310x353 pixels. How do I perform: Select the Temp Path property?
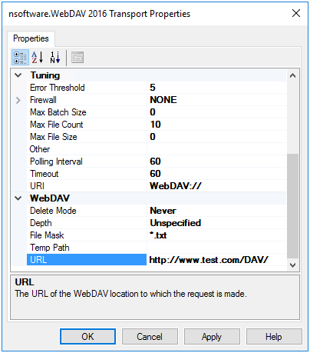[x=87, y=248]
